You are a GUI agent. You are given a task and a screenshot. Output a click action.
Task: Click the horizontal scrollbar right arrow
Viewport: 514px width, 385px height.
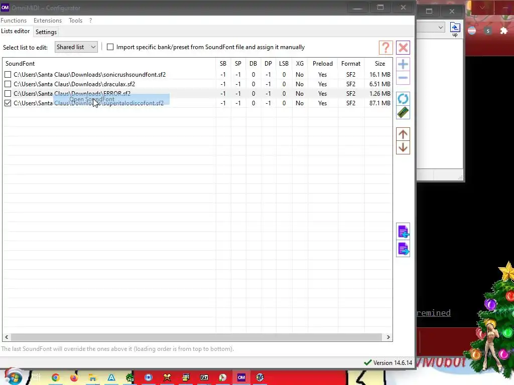[389, 337]
